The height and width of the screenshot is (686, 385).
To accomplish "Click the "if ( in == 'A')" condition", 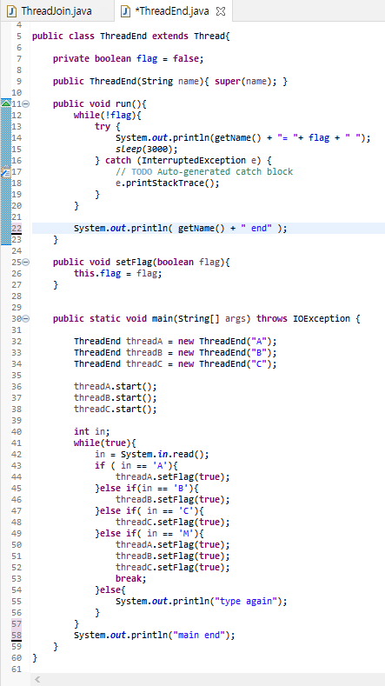I will pyautogui.click(x=135, y=466).
